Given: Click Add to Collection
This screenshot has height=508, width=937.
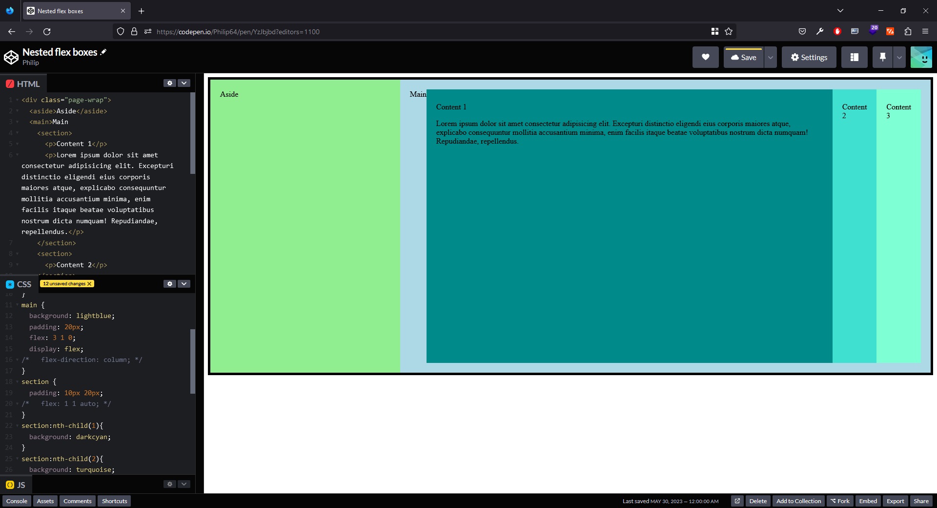Looking at the screenshot, I should (798, 501).
